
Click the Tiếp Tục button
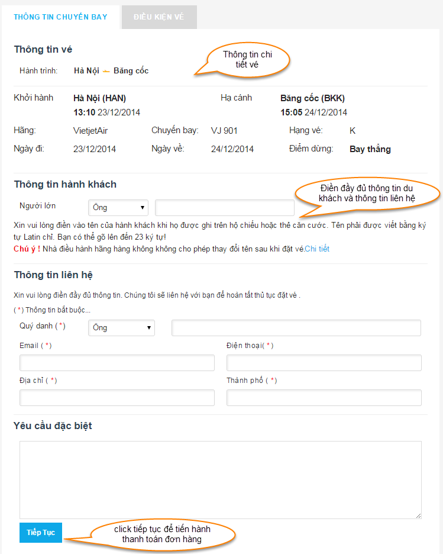pos(41,533)
